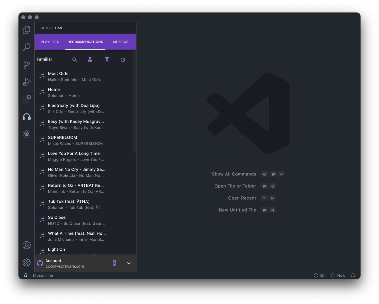
Task: Select the Recommendations tab
Action: (x=85, y=42)
